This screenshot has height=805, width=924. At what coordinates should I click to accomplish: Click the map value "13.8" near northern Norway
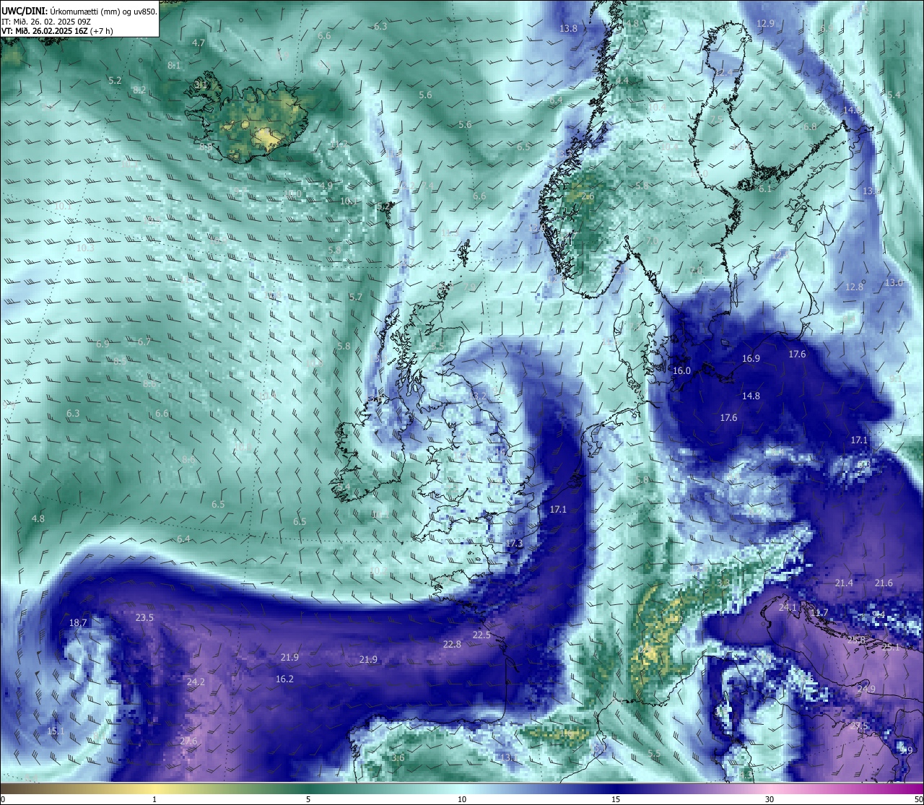(x=569, y=29)
